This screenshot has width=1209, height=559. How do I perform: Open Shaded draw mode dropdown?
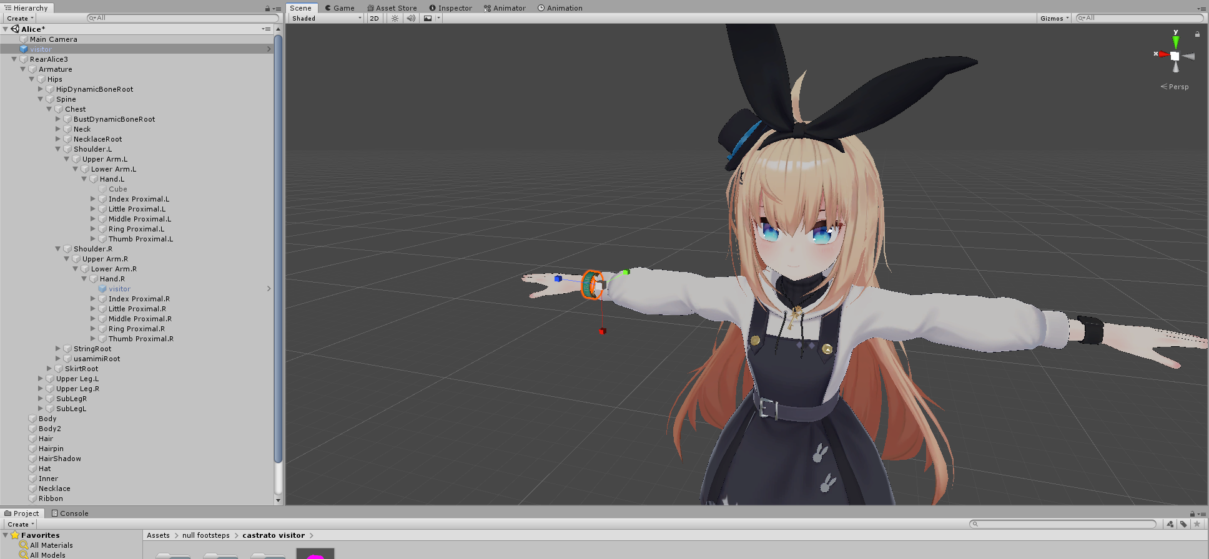pos(327,18)
